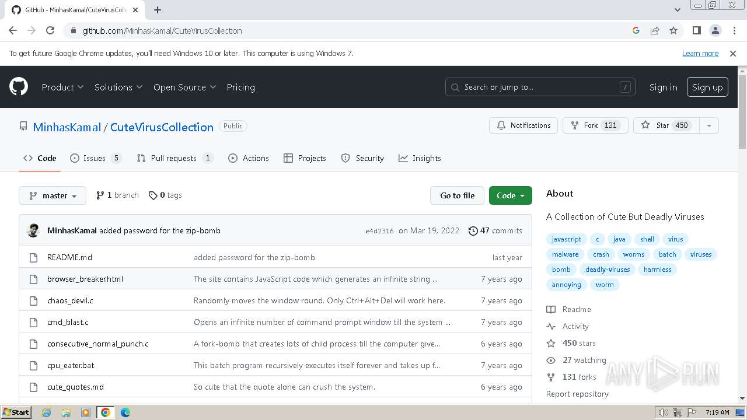Viewport: 747px width, 420px height.
Task: View the 0 tags link
Action: click(165, 195)
